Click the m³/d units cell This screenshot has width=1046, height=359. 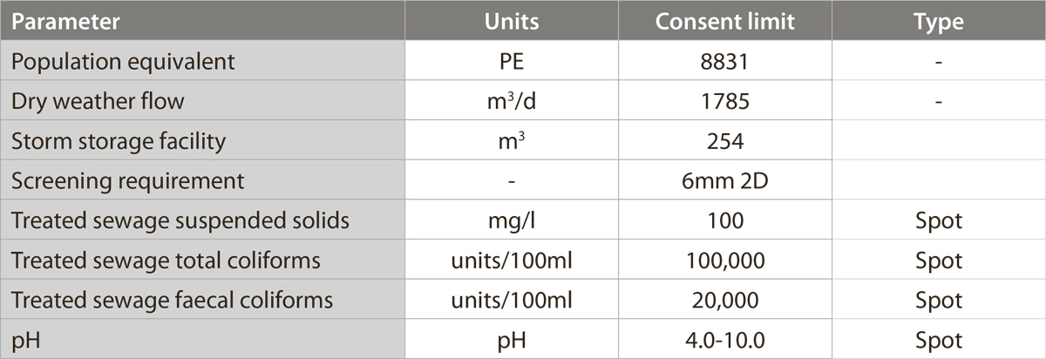point(512,101)
